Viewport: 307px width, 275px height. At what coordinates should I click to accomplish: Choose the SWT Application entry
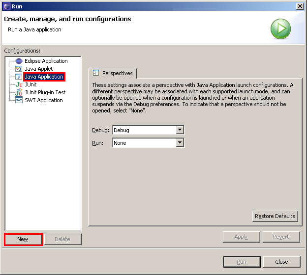pos(43,100)
